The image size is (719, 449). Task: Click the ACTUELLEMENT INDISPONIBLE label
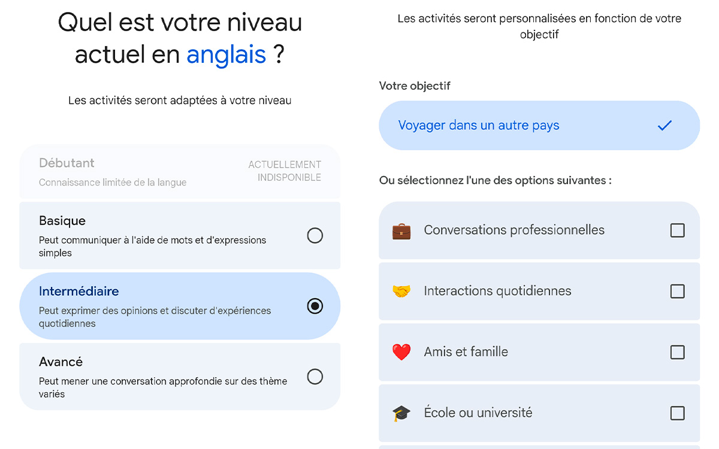(x=283, y=171)
